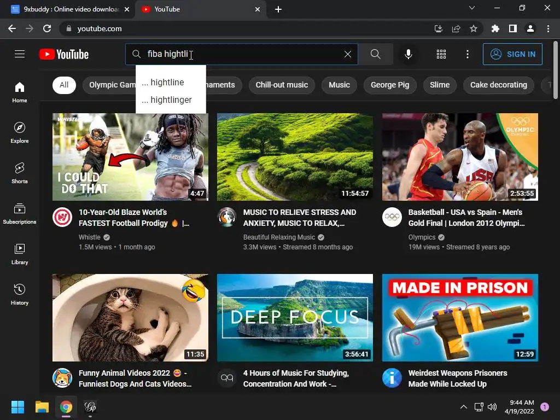Screen dimensions: 560x420
Task: Open the Windows Start menu
Action: click(x=17, y=407)
